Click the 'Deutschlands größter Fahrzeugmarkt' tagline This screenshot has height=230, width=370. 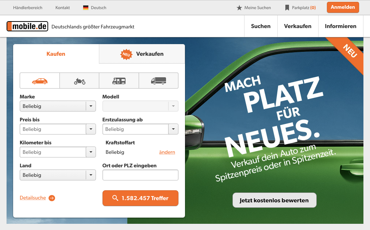93,27
